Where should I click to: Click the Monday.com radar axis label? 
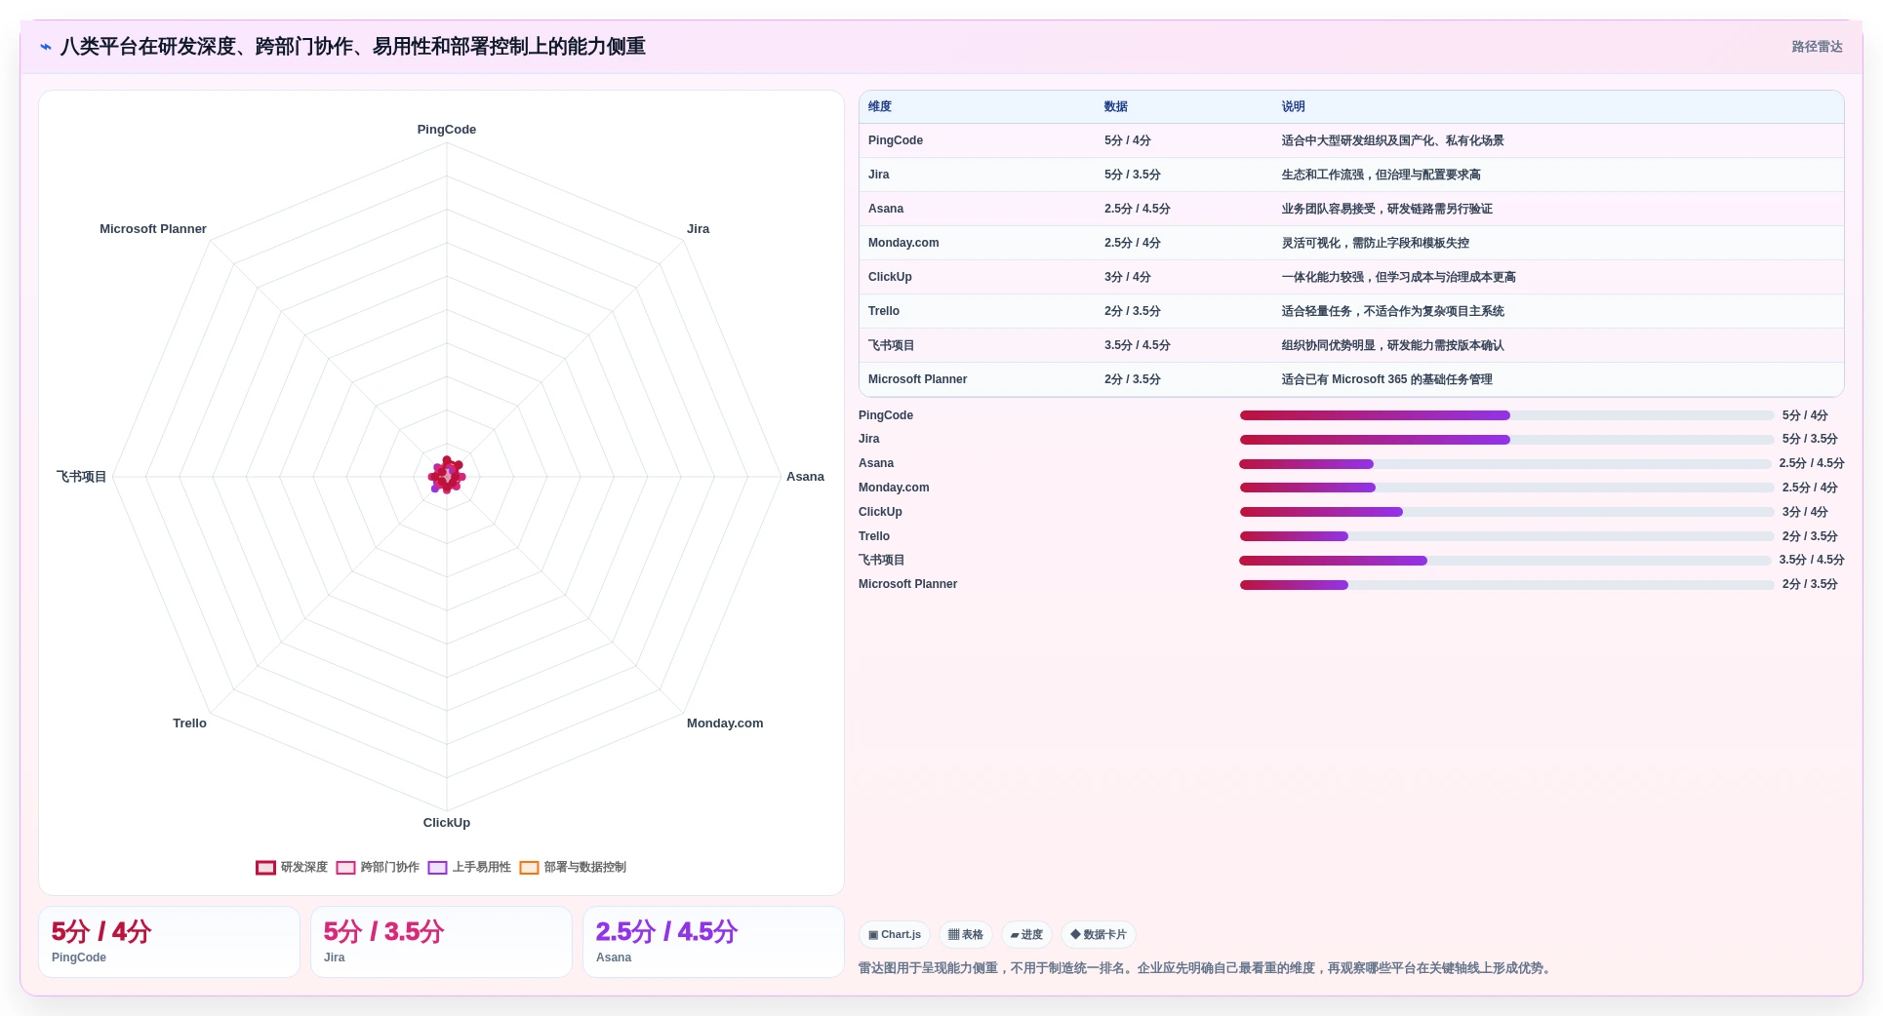[725, 723]
